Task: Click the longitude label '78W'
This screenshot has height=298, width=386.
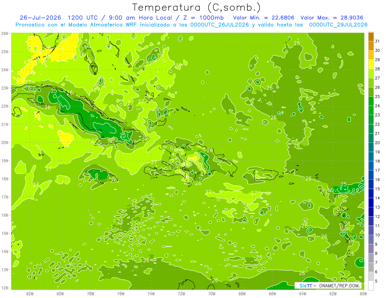Action: [91, 293]
